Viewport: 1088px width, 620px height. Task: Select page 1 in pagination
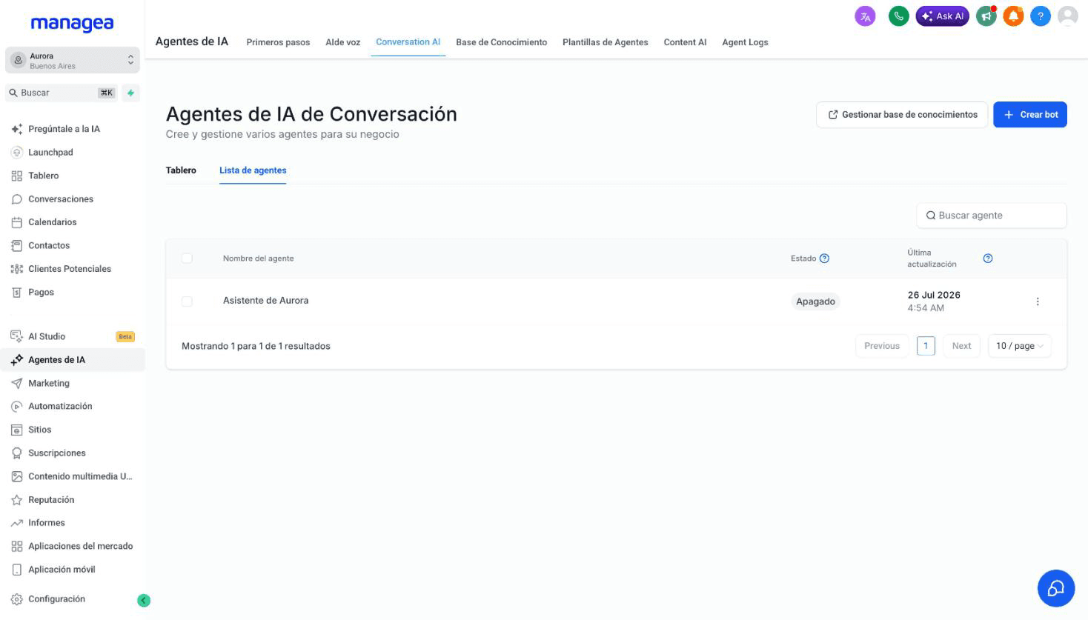point(926,346)
